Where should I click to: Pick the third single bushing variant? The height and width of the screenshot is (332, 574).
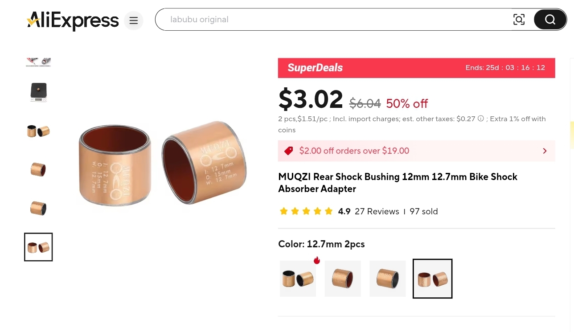[x=387, y=279]
